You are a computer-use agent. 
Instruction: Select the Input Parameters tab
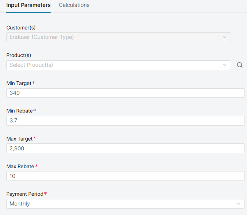tap(28, 5)
